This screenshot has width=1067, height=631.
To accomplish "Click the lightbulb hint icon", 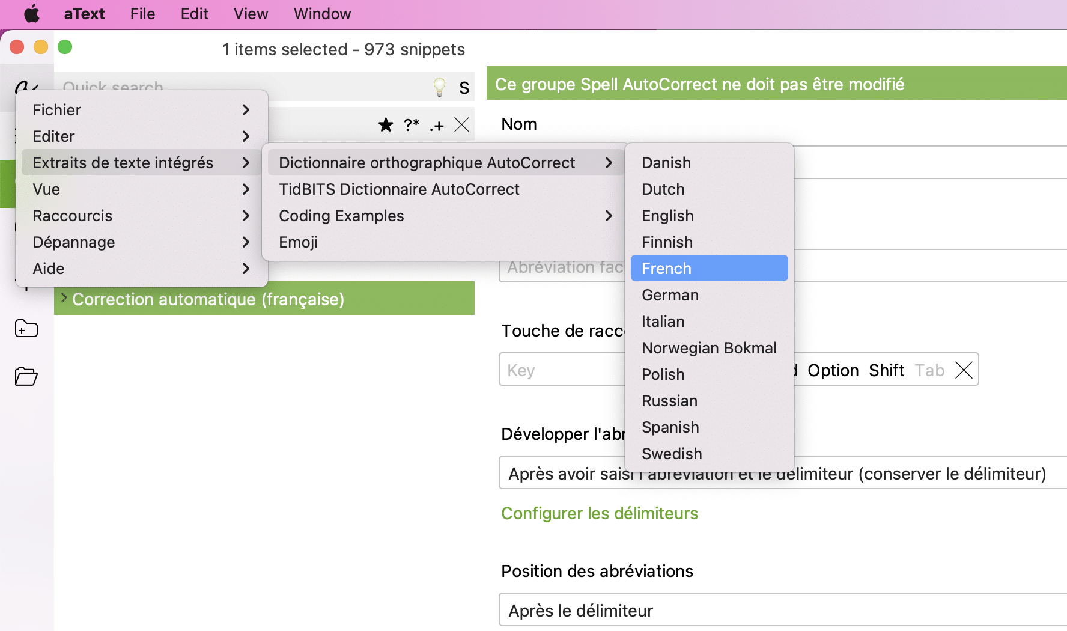I will [x=440, y=87].
